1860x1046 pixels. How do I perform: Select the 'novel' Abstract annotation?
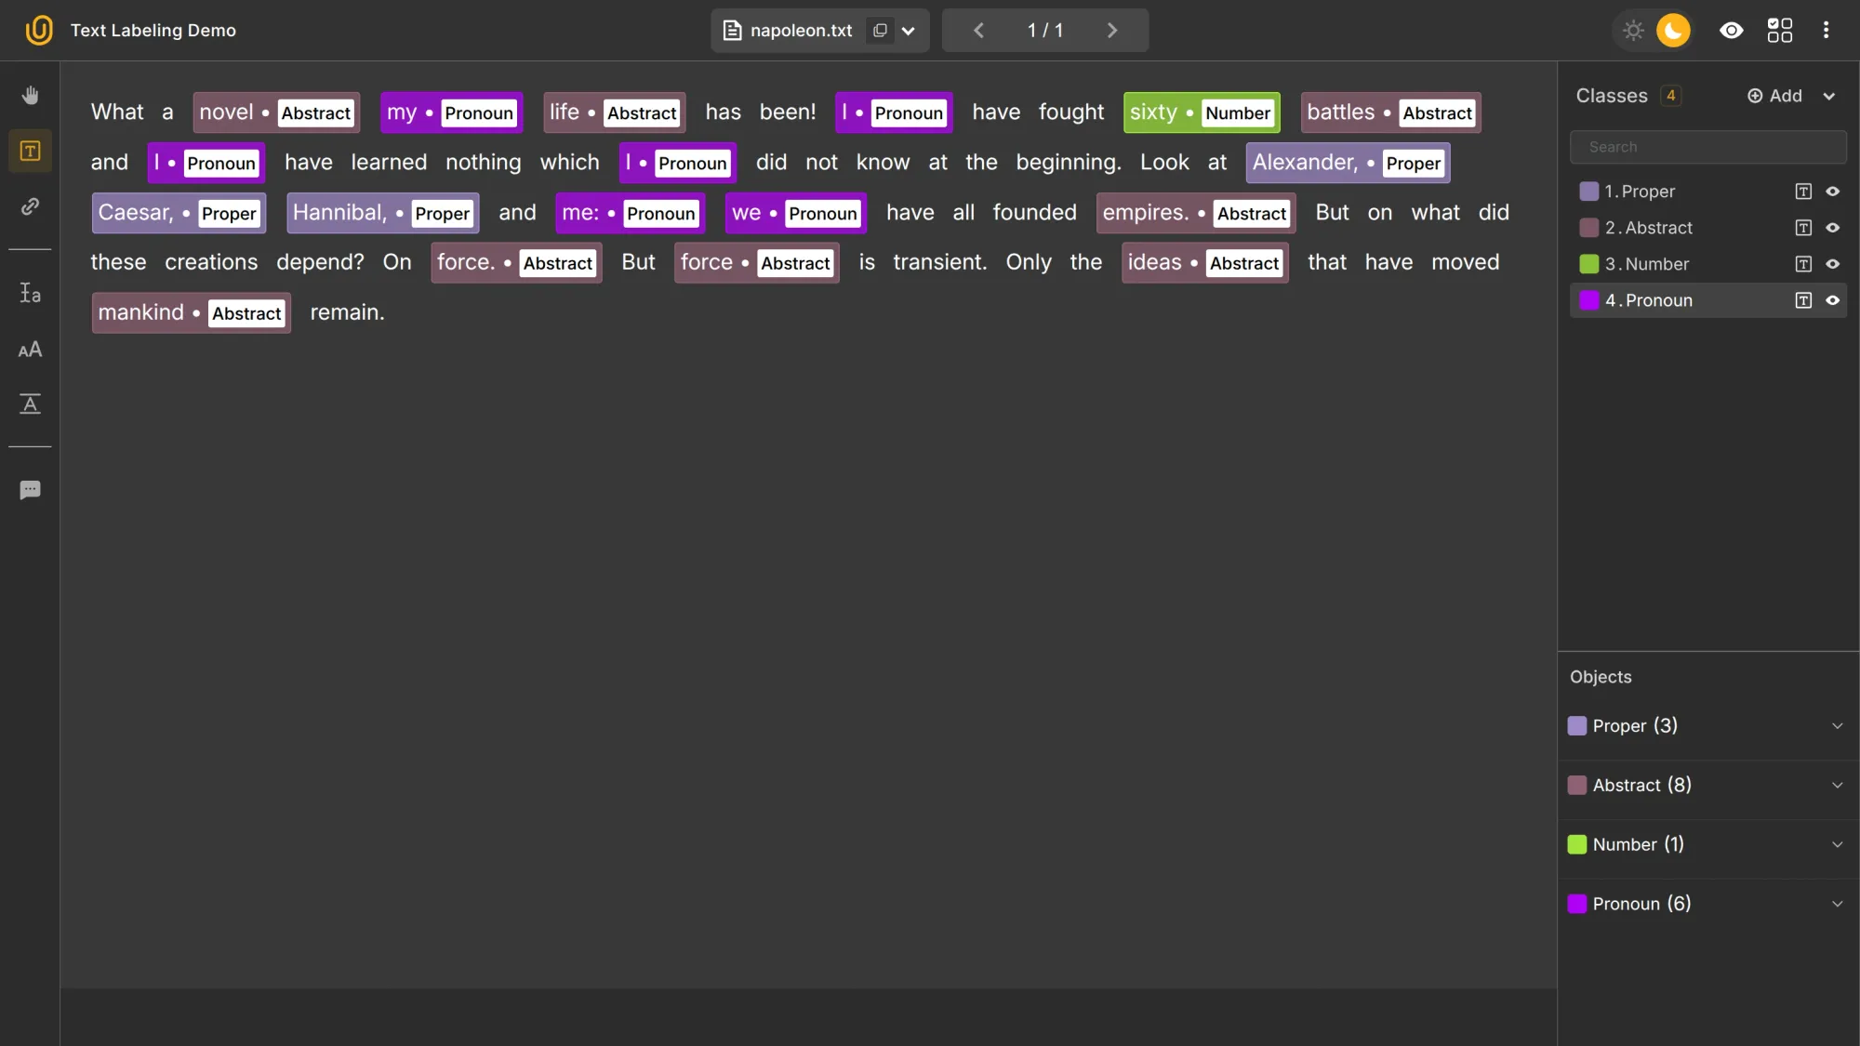pos(276,113)
